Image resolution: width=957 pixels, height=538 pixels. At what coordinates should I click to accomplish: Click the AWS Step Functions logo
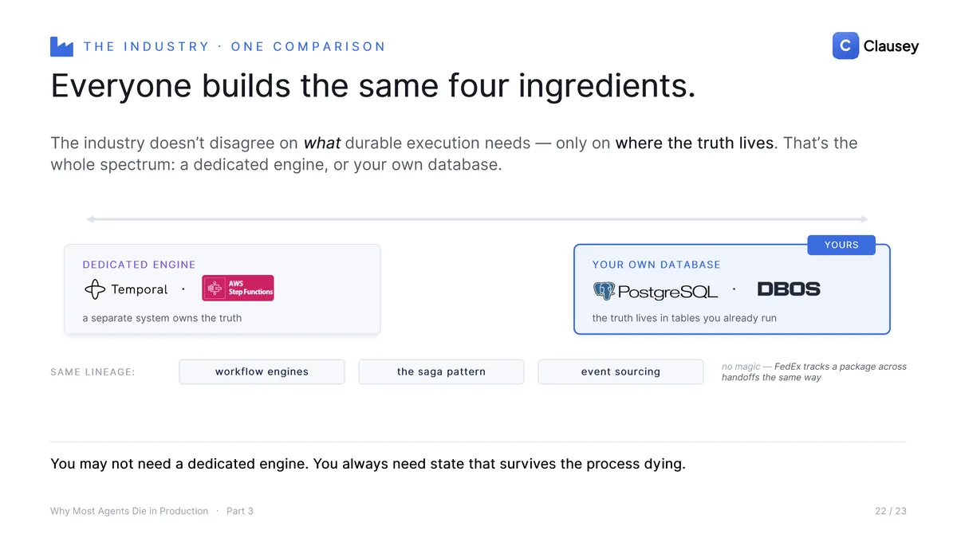tap(238, 288)
